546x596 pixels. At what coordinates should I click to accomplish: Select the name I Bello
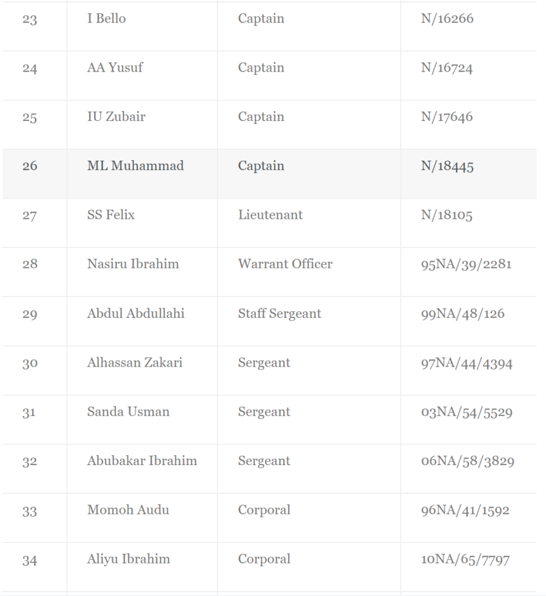point(106,19)
